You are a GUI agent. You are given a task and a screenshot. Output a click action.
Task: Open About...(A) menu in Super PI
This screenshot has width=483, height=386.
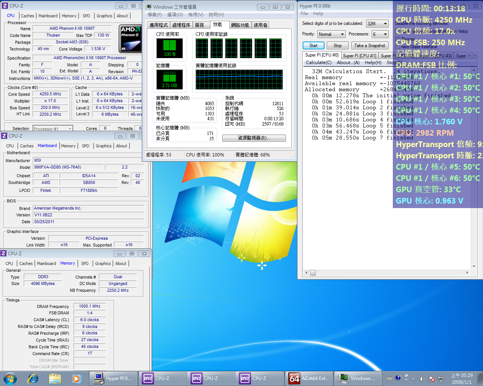click(348, 63)
